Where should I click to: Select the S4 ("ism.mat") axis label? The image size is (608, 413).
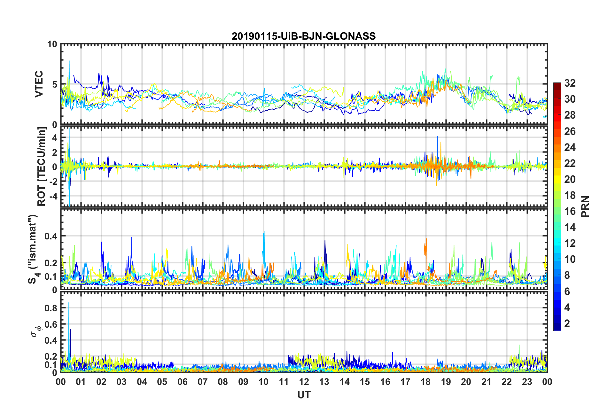pyautogui.click(x=33, y=249)
